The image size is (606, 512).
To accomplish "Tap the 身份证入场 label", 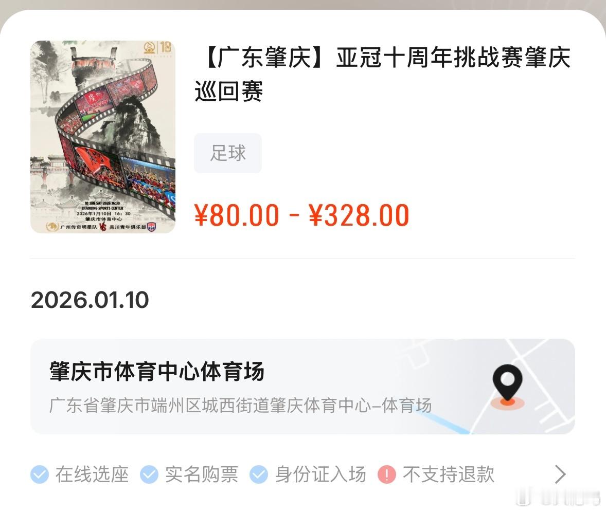I will coord(320,474).
